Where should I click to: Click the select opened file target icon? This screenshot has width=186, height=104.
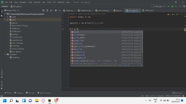coord(43,10)
